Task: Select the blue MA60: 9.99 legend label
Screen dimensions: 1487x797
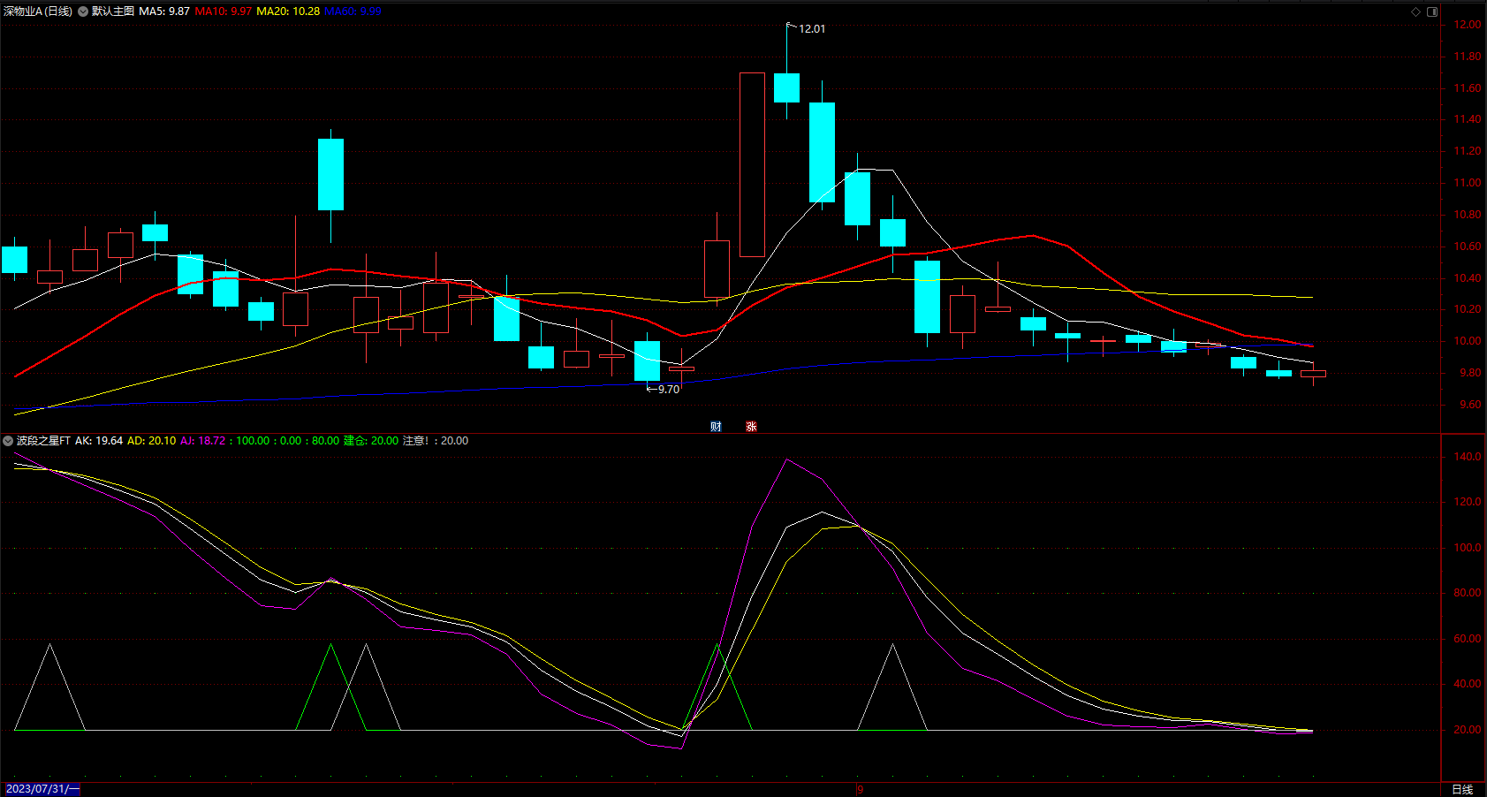Action: click(x=353, y=11)
